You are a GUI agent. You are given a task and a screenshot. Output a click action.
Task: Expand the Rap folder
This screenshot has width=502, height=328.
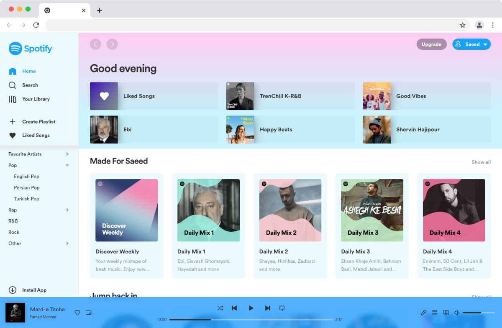[67, 210]
